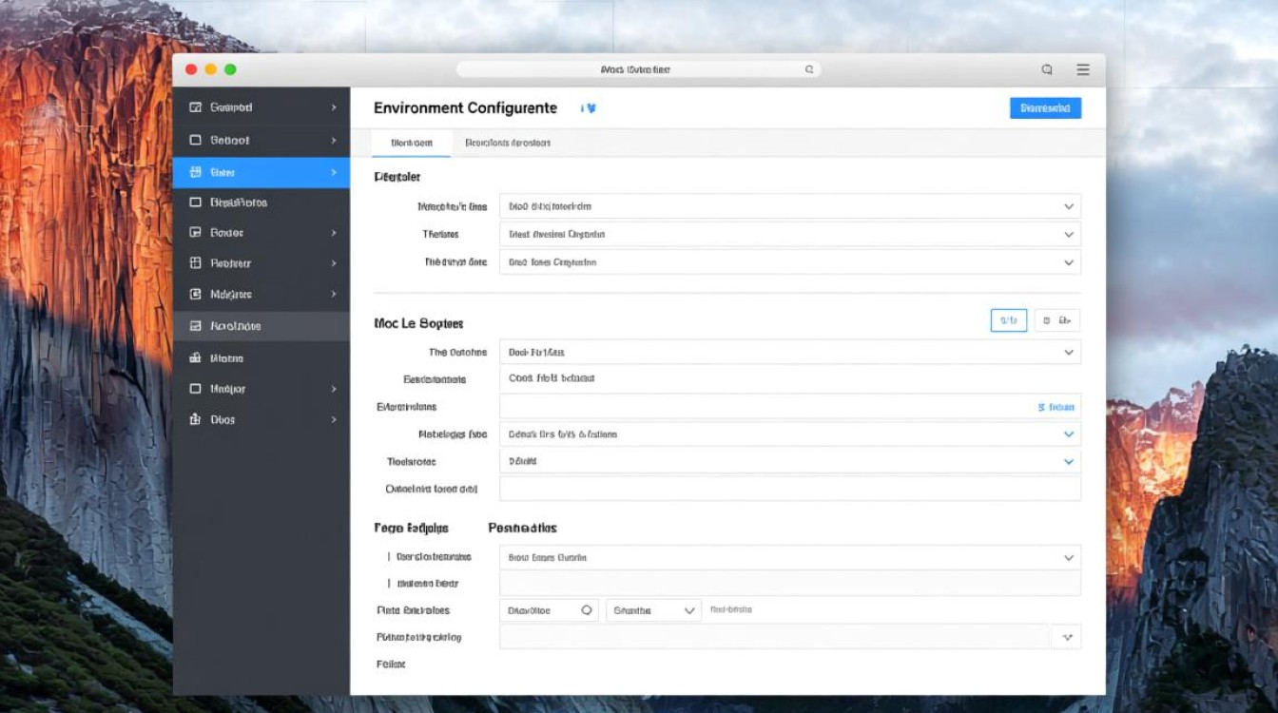Expand the chevron of the first sidebar item
The image size is (1278, 713).
click(334, 107)
